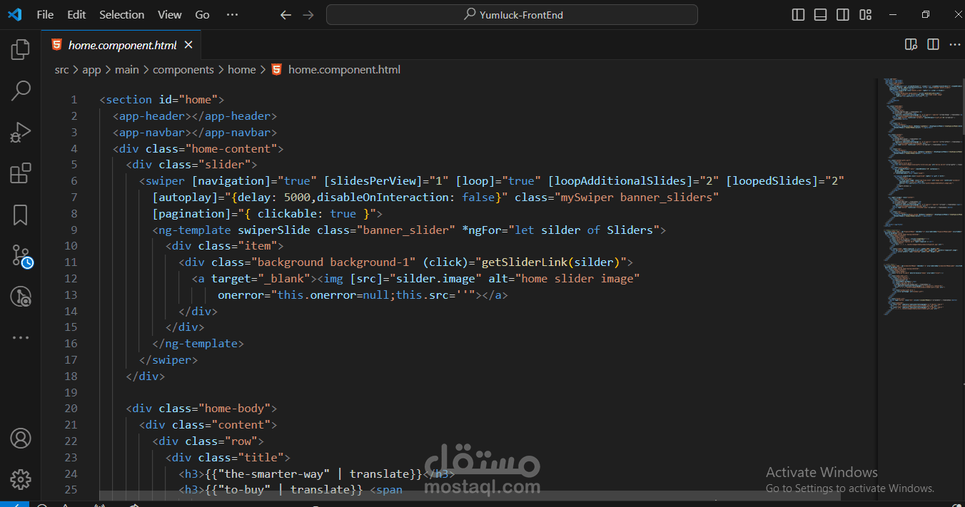
Task: Go forward with the right arrow
Action: tap(308, 14)
